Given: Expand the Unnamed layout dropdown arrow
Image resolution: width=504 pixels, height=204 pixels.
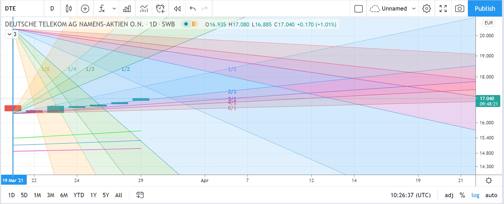Looking at the screenshot, I should click(x=414, y=9).
